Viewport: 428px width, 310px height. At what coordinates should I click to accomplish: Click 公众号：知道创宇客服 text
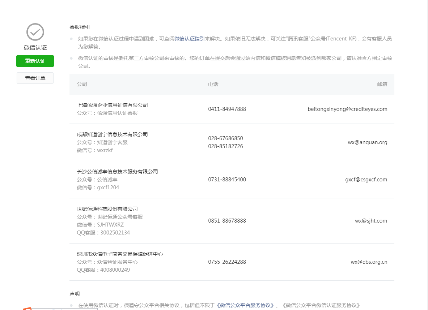(102, 142)
